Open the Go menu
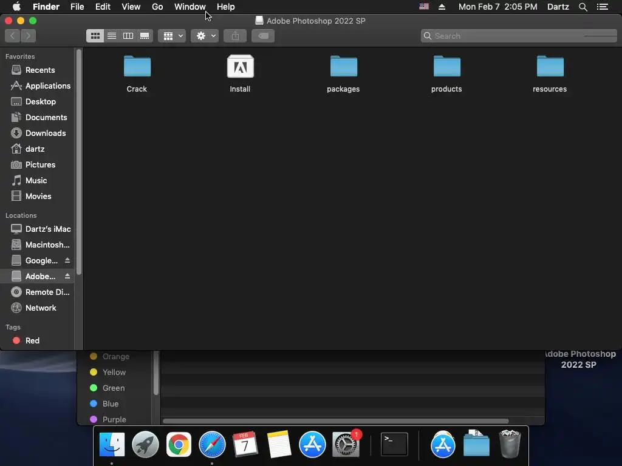The width and height of the screenshot is (622, 466). tap(157, 7)
